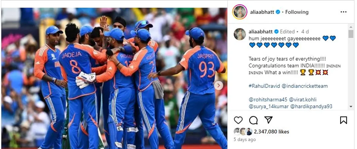Screen dimensions: 357x149
Task: Open aliaabhatt story from header profile picture
Action: click(240, 12)
